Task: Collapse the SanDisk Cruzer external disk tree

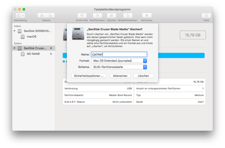Action: click(x=14, y=48)
